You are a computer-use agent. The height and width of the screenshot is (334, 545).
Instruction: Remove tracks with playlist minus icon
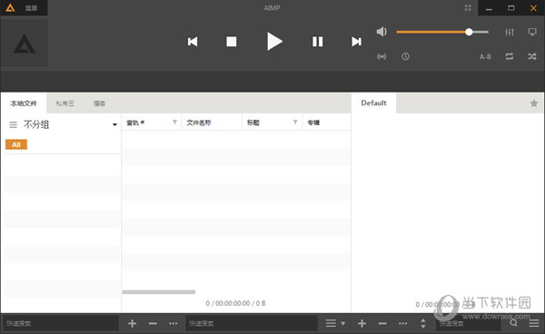[382, 324]
